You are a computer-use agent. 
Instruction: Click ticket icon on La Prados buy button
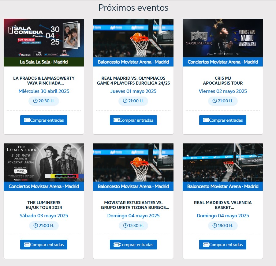tap(27, 120)
